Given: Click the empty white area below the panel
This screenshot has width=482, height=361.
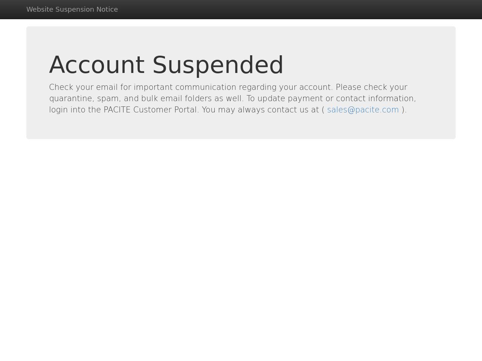Looking at the screenshot, I should coord(241,244).
